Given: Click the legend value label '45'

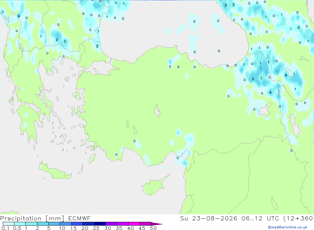Looking at the screenshot, I should 142,228.
